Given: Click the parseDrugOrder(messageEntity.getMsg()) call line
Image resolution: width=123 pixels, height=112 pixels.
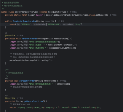Looking at the screenshot, I should tap(31, 60).
